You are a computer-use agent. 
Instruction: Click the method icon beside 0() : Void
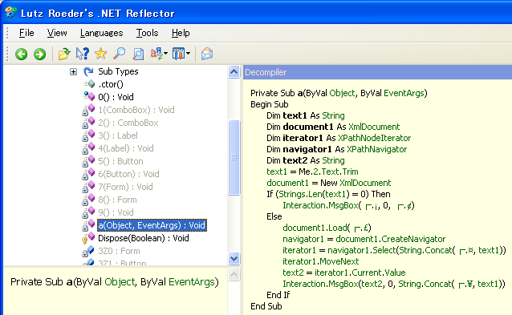pyautogui.click(x=89, y=96)
